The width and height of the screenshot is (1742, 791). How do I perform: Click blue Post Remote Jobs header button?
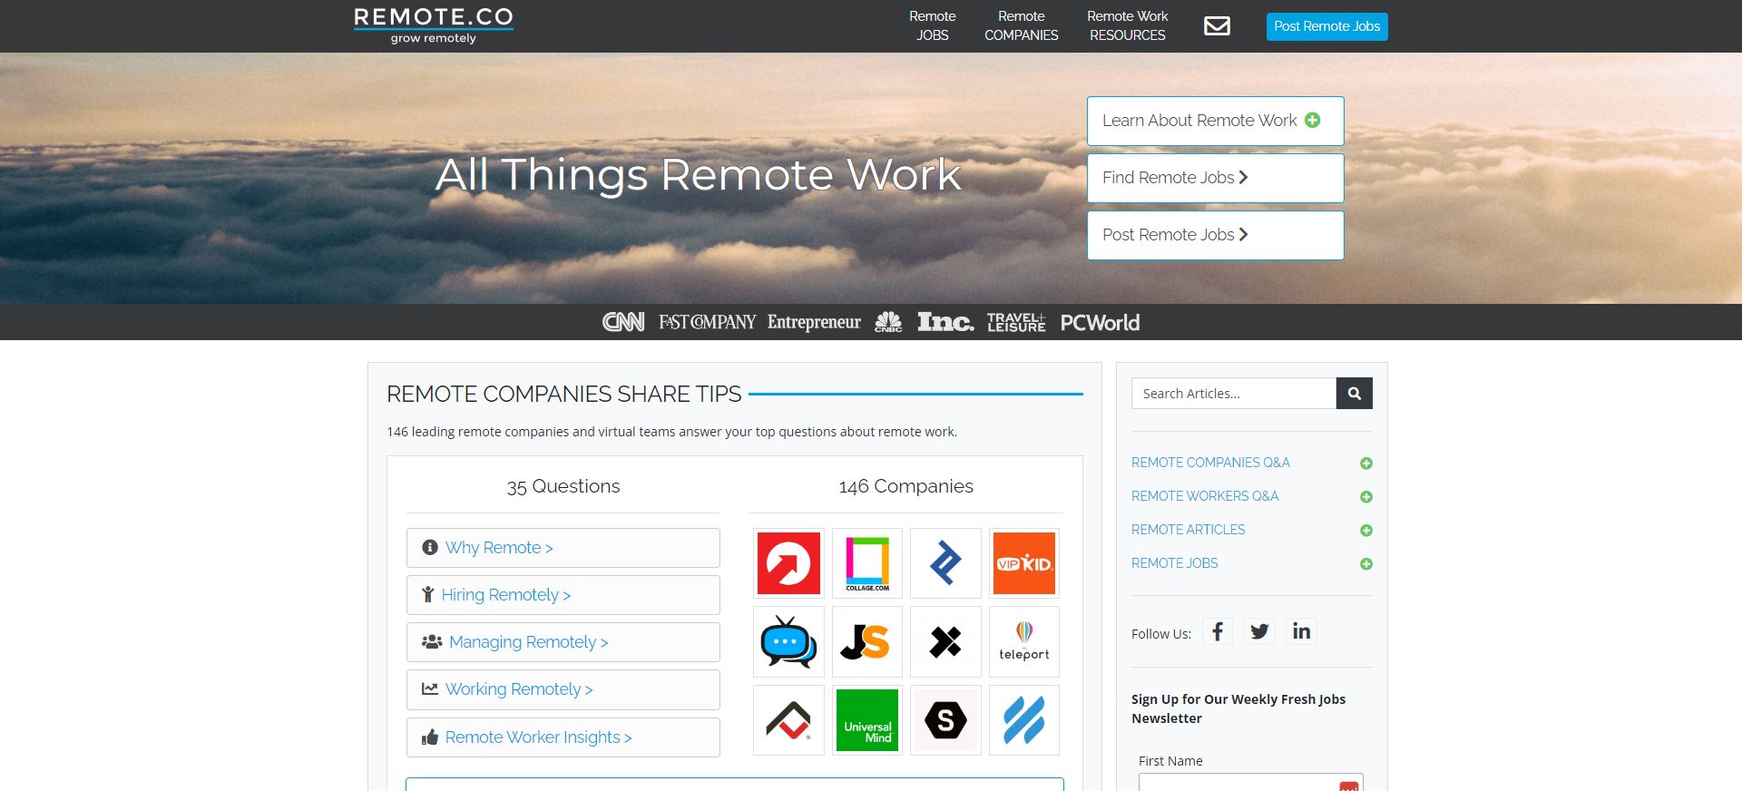(x=1327, y=26)
